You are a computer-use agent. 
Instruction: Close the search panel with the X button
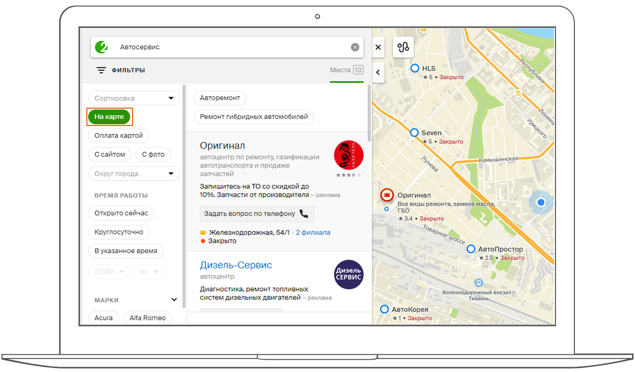point(378,48)
